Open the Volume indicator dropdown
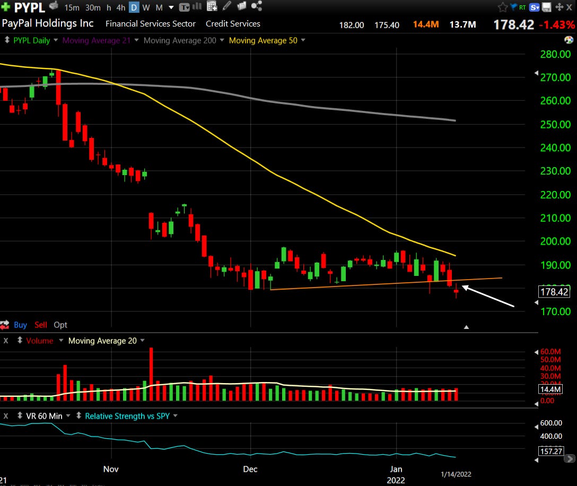The width and height of the screenshot is (577, 486). coord(61,340)
